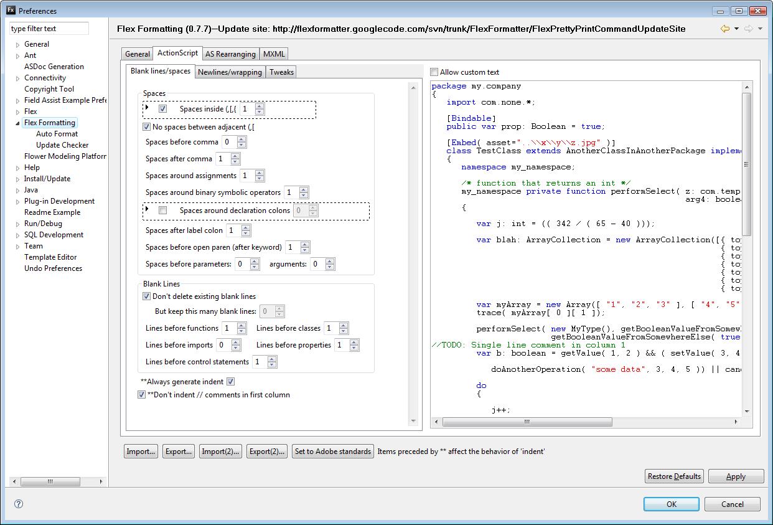Click the settings panel scroll down arrow
The height and width of the screenshot is (525, 773).
pos(414,422)
